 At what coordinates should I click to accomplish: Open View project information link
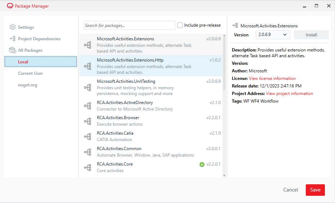click(290, 93)
